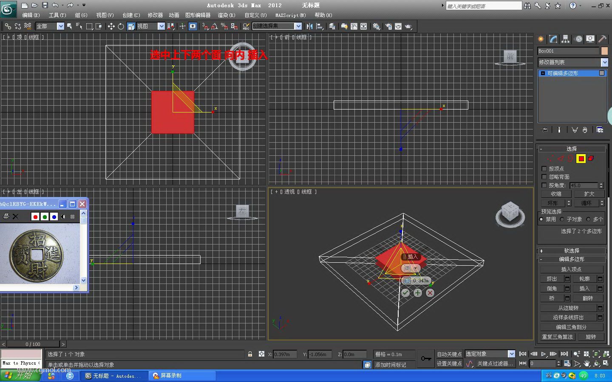Image resolution: width=612 pixels, height=382 pixels.
Task: Enable the 按顶点 checkbox
Action: click(x=544, y=169)
